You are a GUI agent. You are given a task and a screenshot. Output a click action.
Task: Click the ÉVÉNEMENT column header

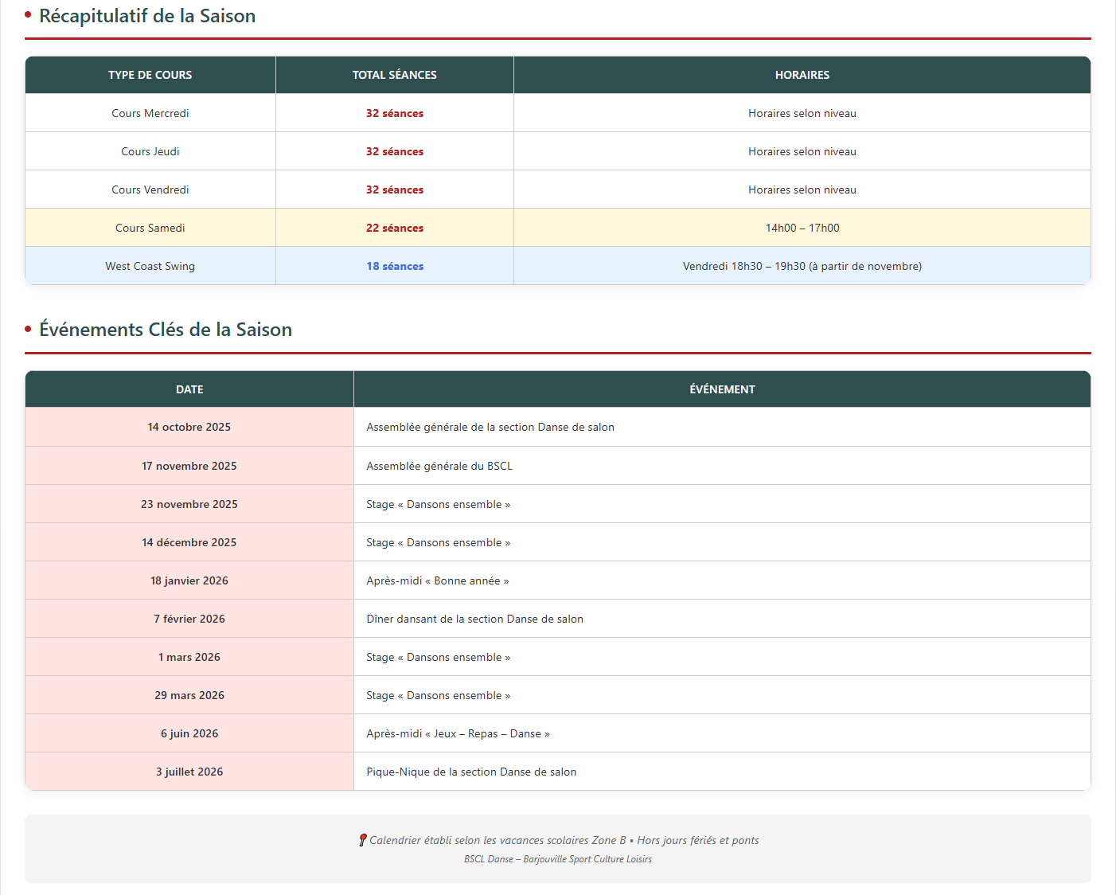pyautogui.click(x=722, y=389)
